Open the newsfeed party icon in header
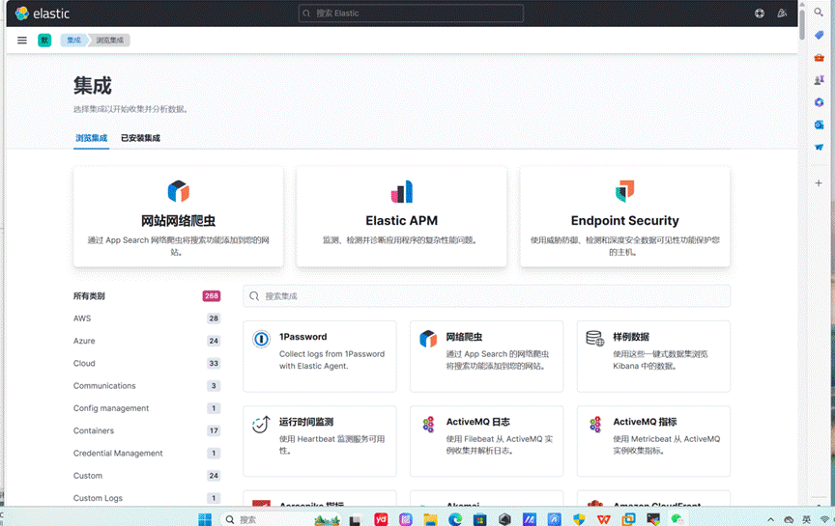Viewport: 835px width, 526px height. point(782,14)
